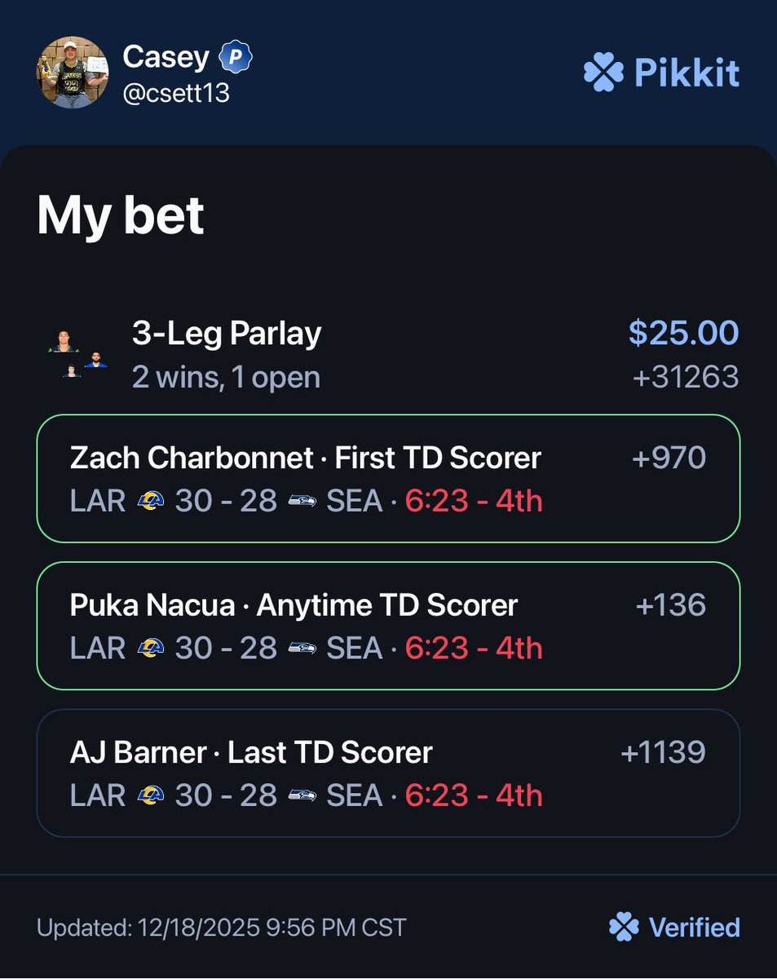This screenshot has height=979, width=777.
Task: Select the 3-Leg Parlay title
Action: [x=227, y=333]
